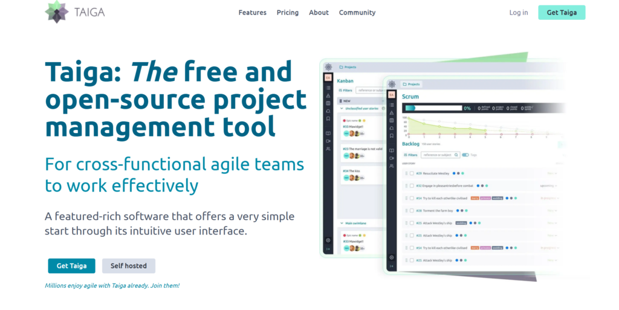Image resolution: width=619 pixels, height=310 pixels.
Task: Open the wiki book icon in the Kanban sidebar
Action: 328,134
